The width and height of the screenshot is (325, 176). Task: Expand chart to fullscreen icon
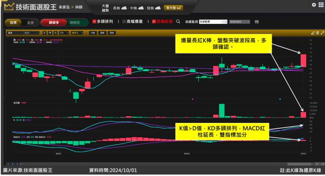[x=322, y=33]
